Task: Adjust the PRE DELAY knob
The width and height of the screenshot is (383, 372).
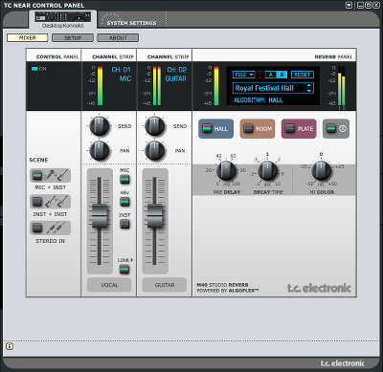Action: coord(226,170)
